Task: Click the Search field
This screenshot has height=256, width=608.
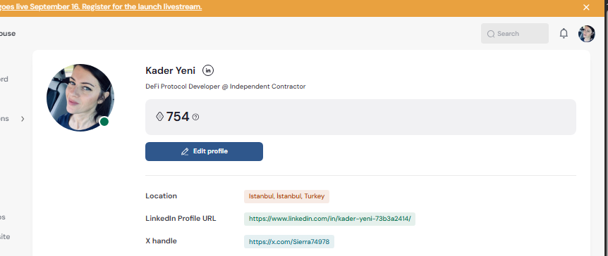Action: [x=515, y=34]
